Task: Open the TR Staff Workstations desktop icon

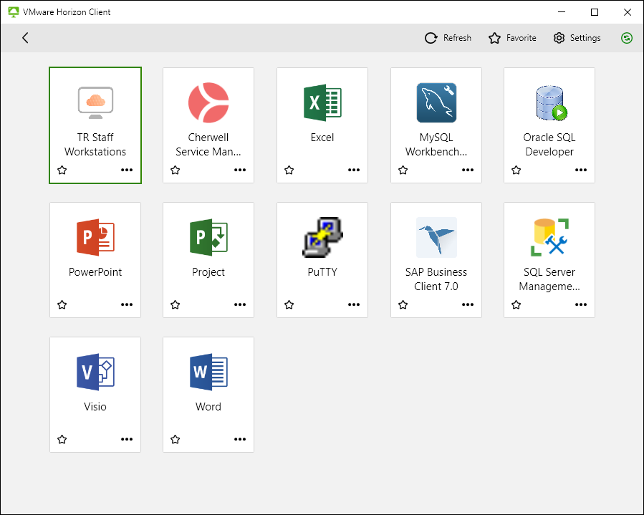Action: [95, 102]
